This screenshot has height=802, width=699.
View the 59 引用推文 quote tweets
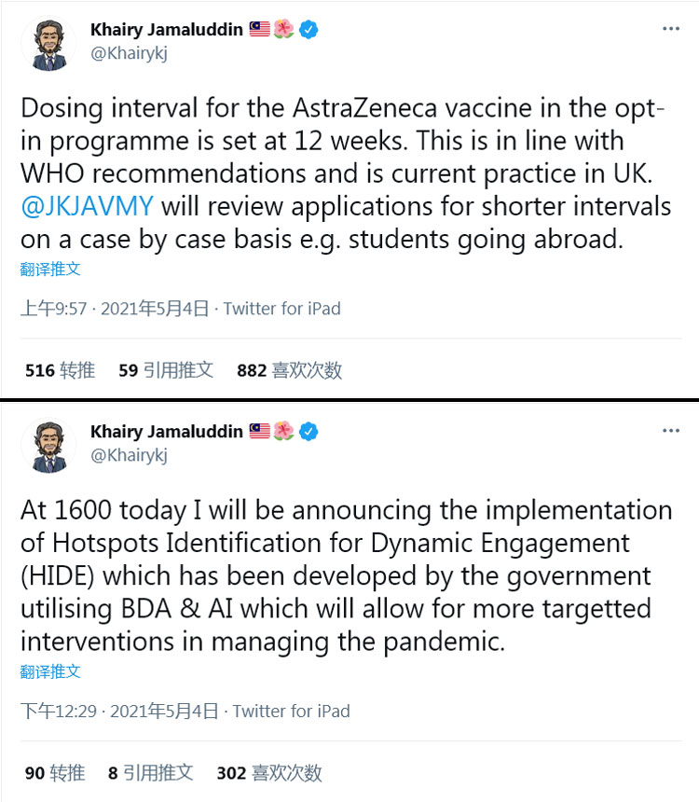pos(166,370)
